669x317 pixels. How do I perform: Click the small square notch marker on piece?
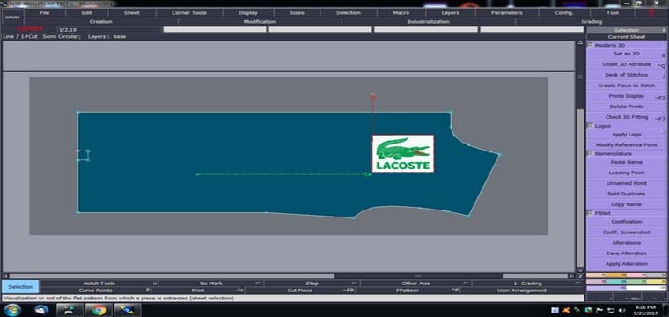[x=83, y=155]
